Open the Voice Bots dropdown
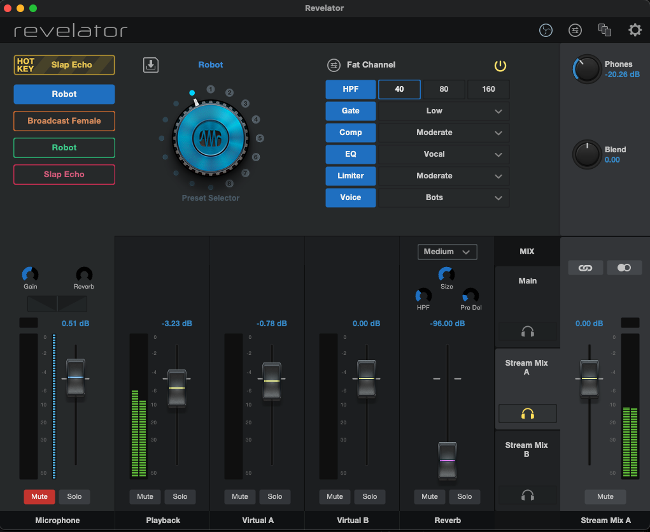This screenshot has width=650, height=532. 444,198
